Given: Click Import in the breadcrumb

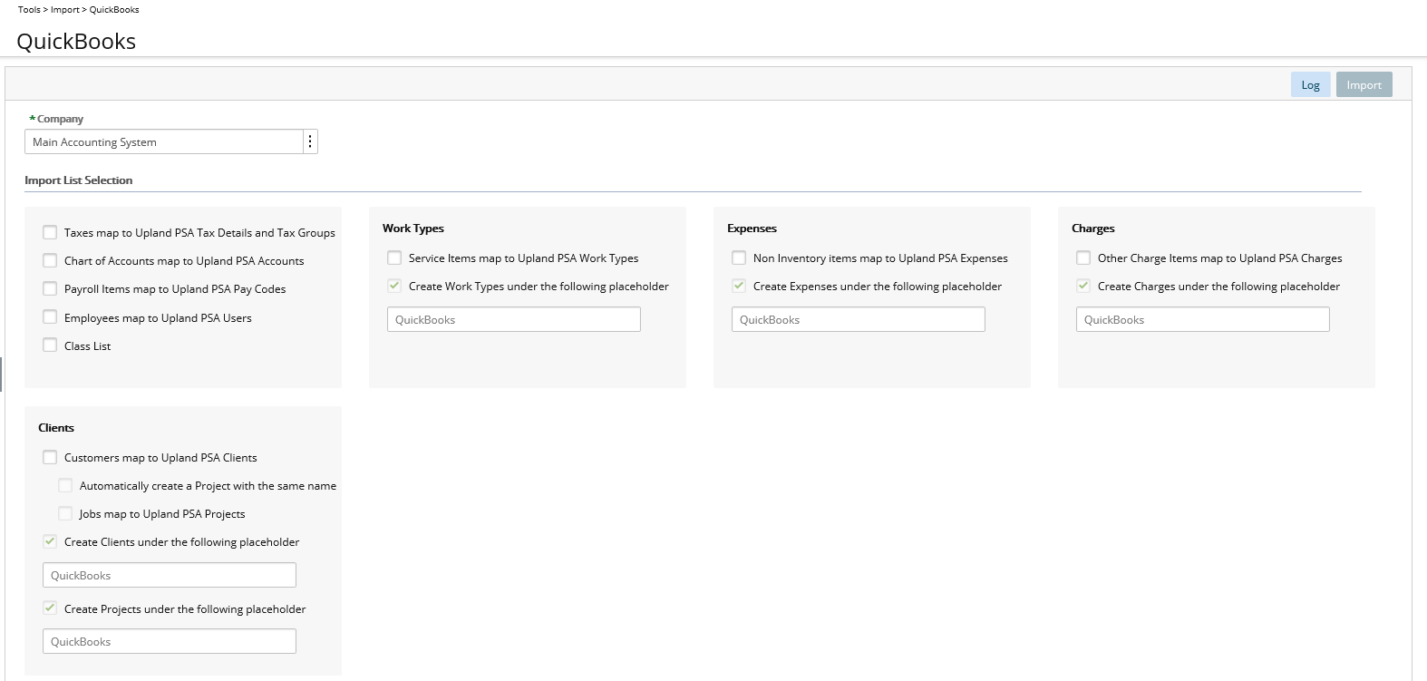Looking at the screenshot, I should [x=65, y=9].
